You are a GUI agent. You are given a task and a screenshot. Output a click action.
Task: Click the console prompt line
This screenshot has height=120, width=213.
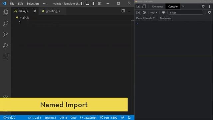[x=174, y=23]
